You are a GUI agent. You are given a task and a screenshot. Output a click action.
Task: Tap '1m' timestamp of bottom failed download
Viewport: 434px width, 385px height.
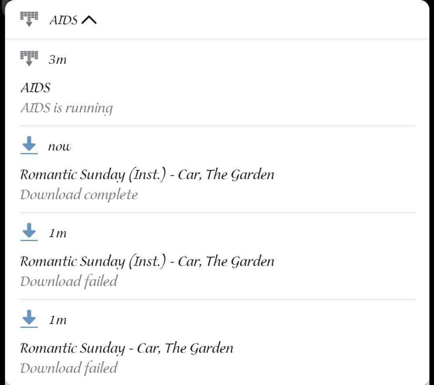(x=57, y=320)
